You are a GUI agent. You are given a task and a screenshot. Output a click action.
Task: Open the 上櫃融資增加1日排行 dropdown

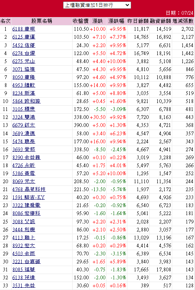(97, 5)
